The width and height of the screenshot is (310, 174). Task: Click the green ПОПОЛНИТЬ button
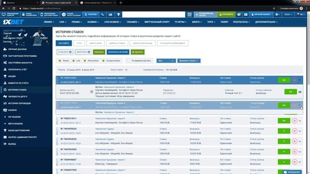(x=226, y=14)
